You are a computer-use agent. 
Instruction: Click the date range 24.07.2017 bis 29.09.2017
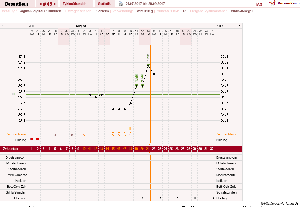coord(145,4)
